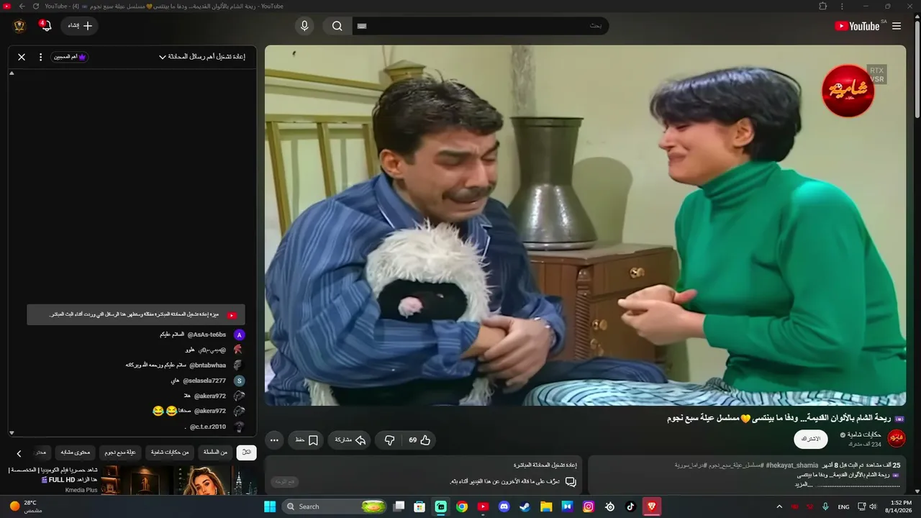Like the video
The image size is (921, 518).
tap(420, 440)
